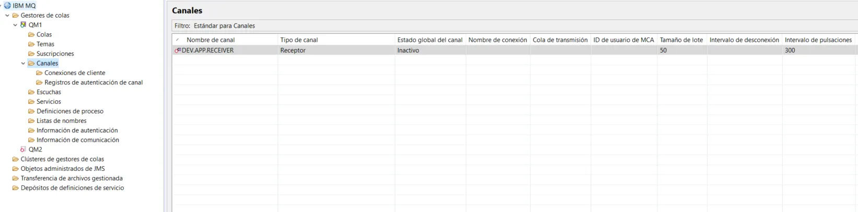Select Listas de nombres tree item
The width and height of the screenshot is (858, 212).
[x=62, y=121]
